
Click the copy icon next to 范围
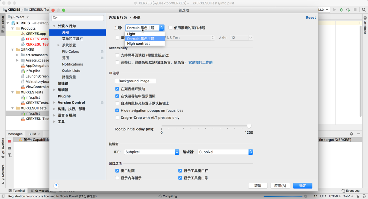click(102, 58)
